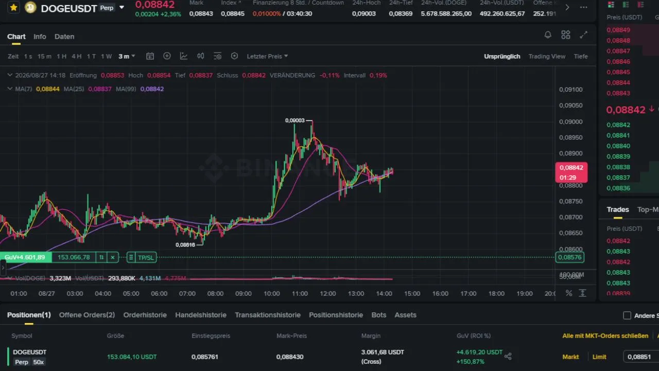Focus the close price input 0,08851
Screen dimensions: 659x371
(641, 357)
